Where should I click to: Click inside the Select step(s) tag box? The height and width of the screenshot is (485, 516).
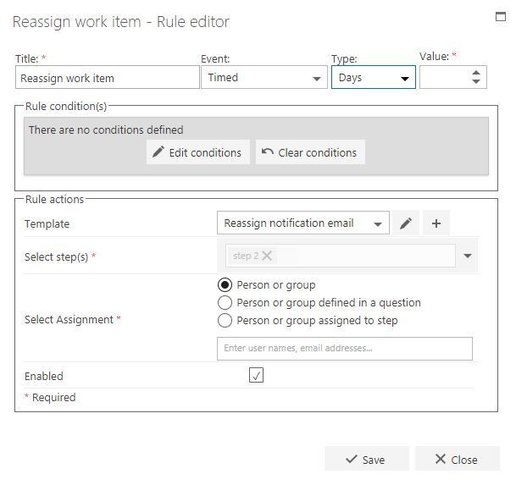[x=341, y=256]
